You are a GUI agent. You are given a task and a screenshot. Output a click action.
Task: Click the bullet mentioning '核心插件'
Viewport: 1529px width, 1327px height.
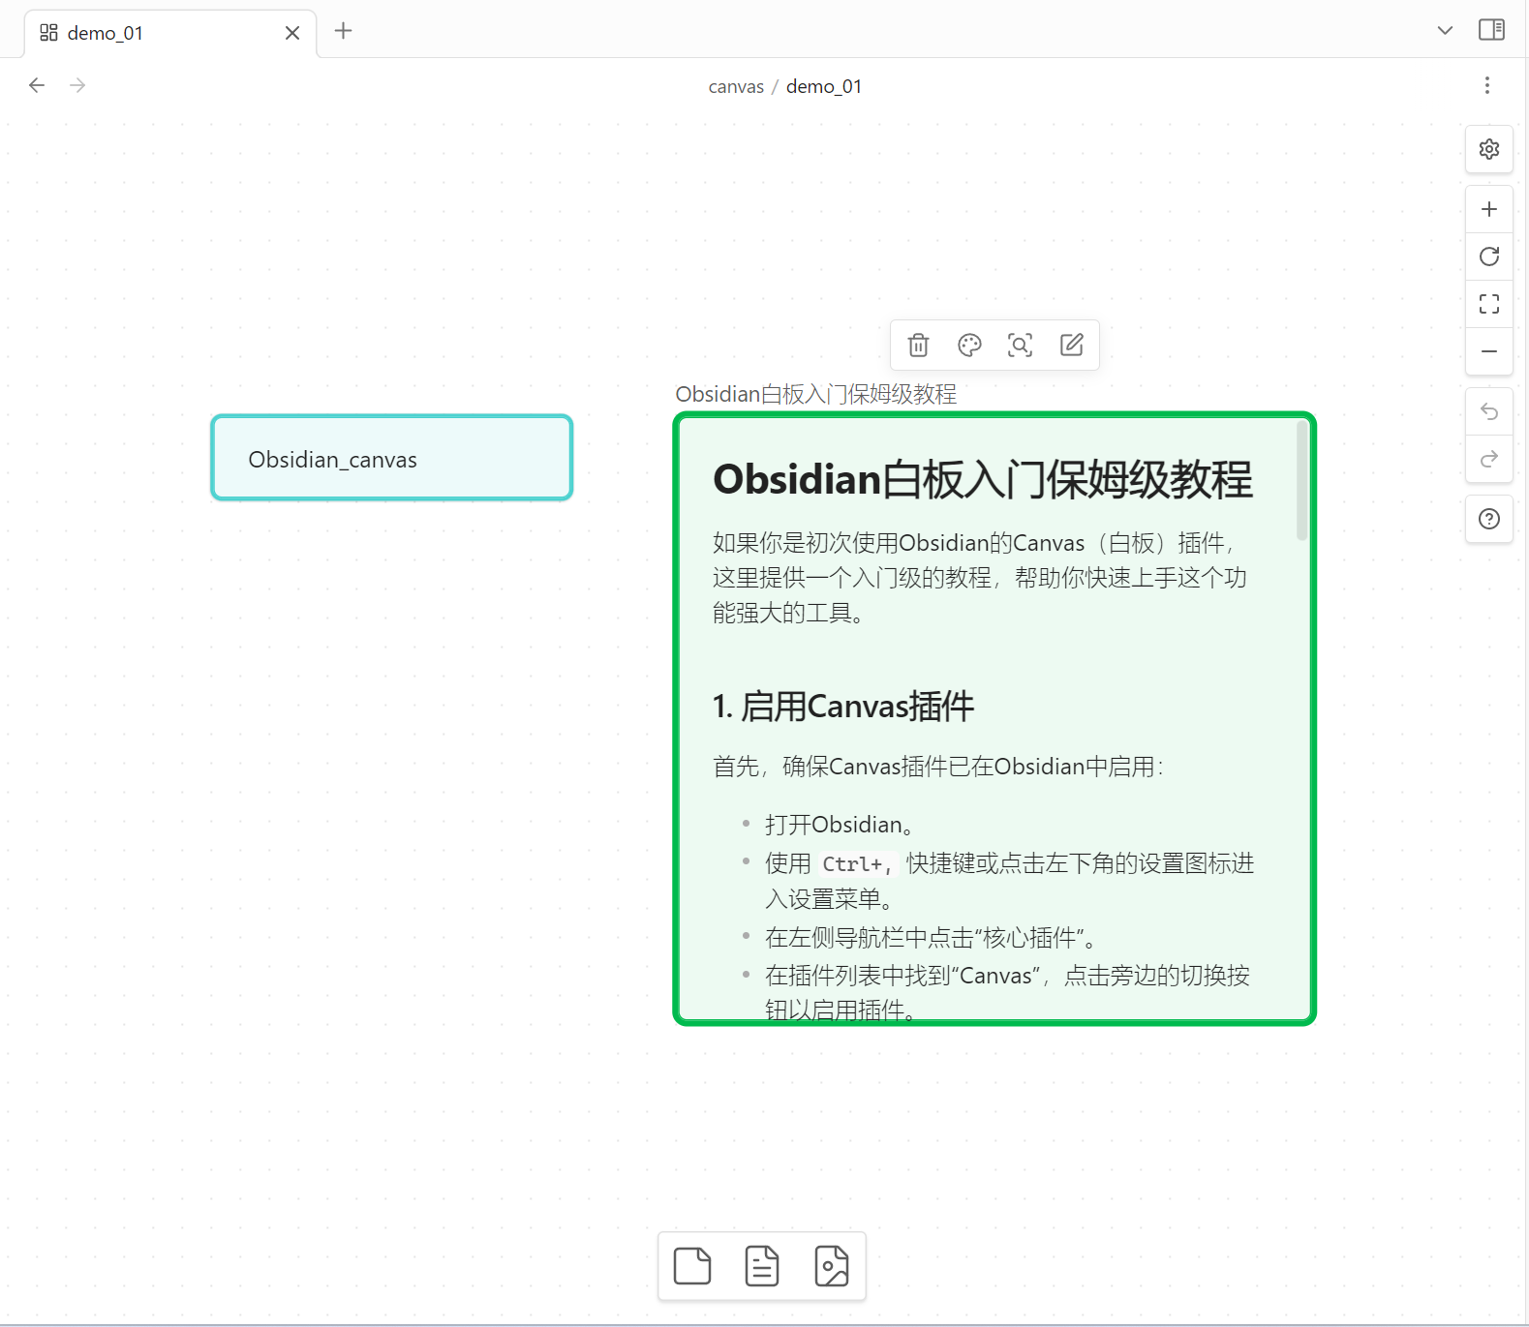[x=931, y=938]
